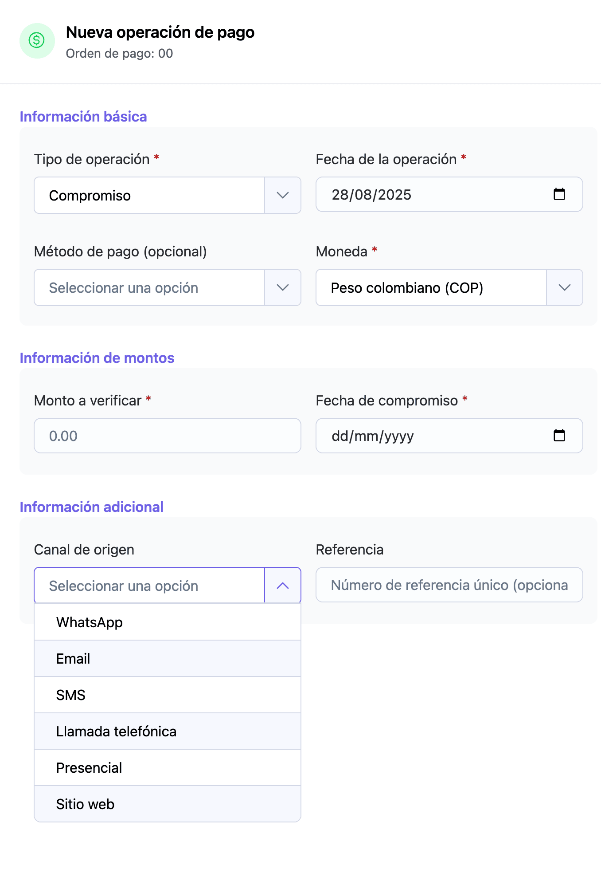601x873 pixels.
Task: Focus the Referencia number input field
Action: 449,585
